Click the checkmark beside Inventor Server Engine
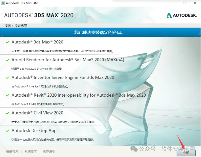 click(x=8, y=78)
